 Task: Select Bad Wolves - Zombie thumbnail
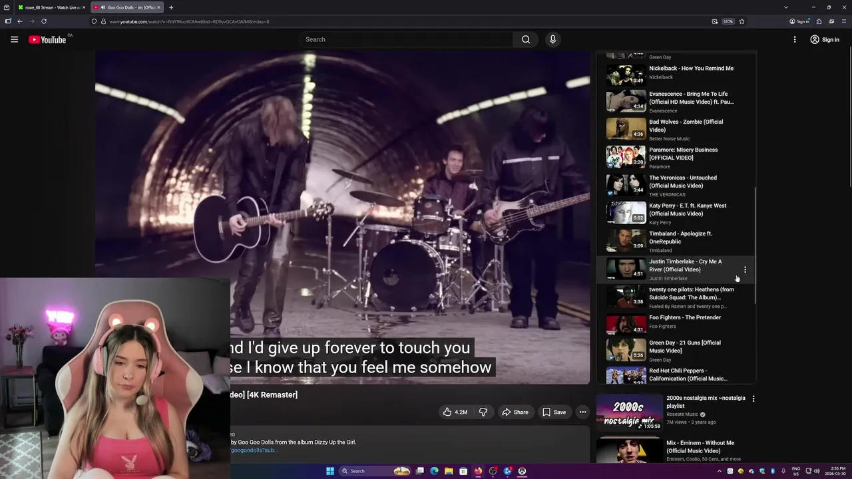(626, 128)
